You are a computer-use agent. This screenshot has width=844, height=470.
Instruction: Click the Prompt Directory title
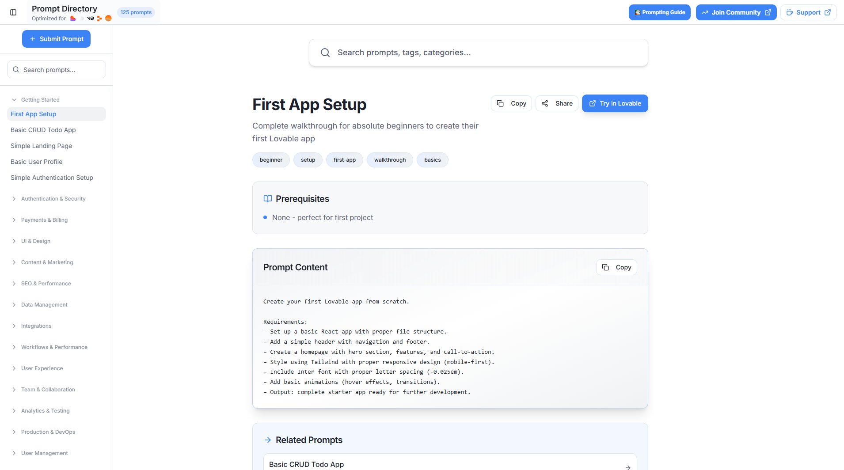coord(65,8)
